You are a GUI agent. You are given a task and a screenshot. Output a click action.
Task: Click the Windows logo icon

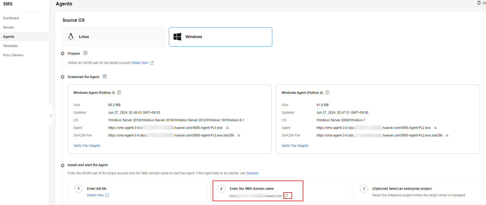177,37
